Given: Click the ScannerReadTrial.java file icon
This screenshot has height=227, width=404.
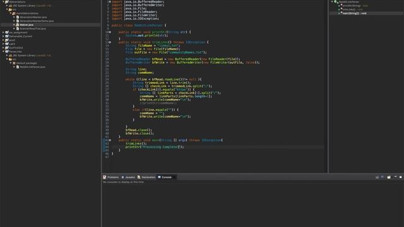Looking at the screenshot, I should coord(18,28).
